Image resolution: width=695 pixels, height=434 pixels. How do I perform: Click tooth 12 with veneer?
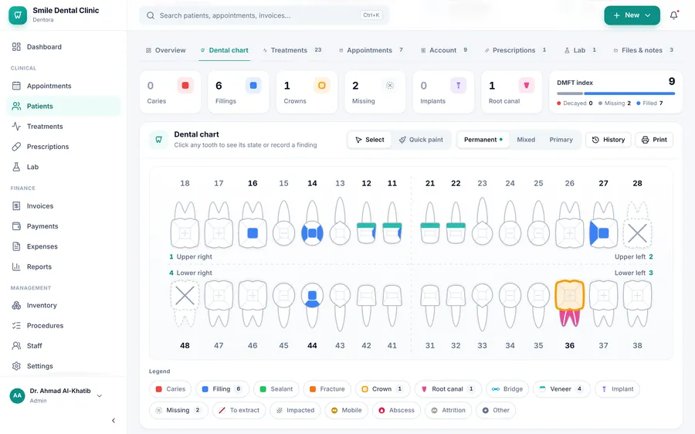click(366, 223)
